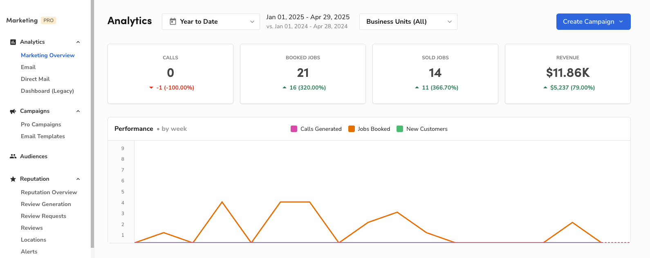
Task: Open the Alerts page
Action: coord(29,251)
